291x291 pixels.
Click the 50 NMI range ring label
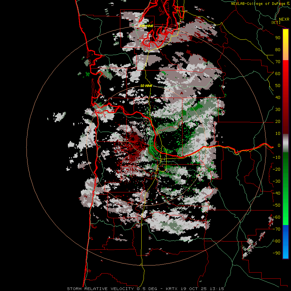click(x=146, y=86)
